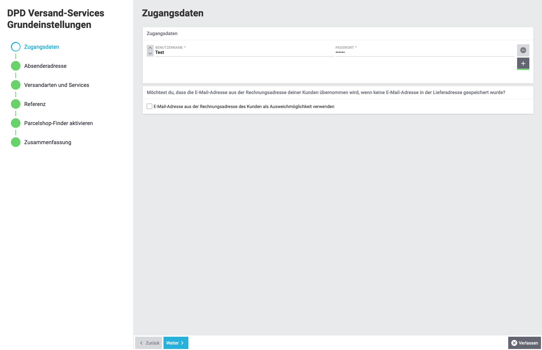The height and width of the screenshot is (350, 542).
Task: Click the Zugangsdaten card header text
Action: click(x=162, y=33)
